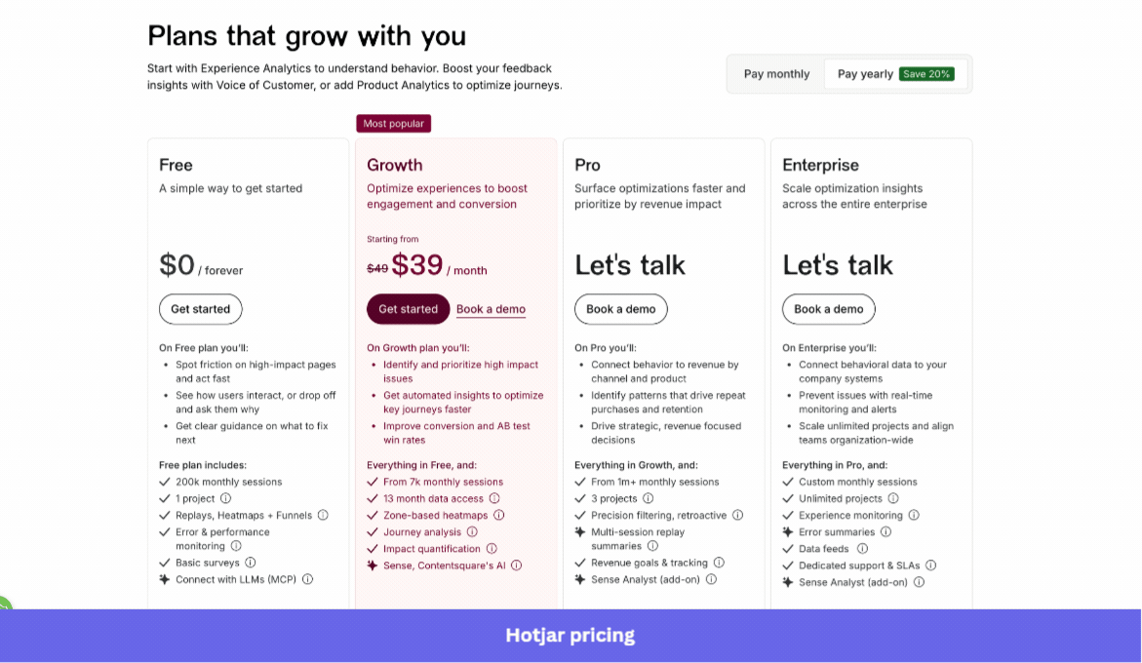Click the "Most popular" badge above Growth
The width and height of the screenshot is (1142, 663).
pyautogui.click(x=393, y=123)
